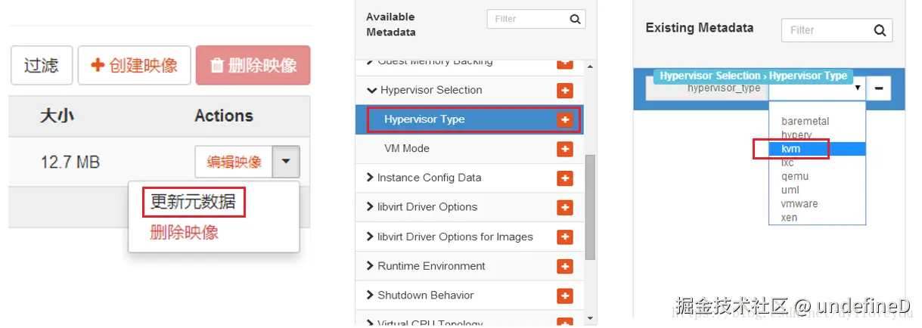Viewport: 922px width, 328px height.
Task: Collapse the Hypervisor Selection section
Action: coord(371,90)
